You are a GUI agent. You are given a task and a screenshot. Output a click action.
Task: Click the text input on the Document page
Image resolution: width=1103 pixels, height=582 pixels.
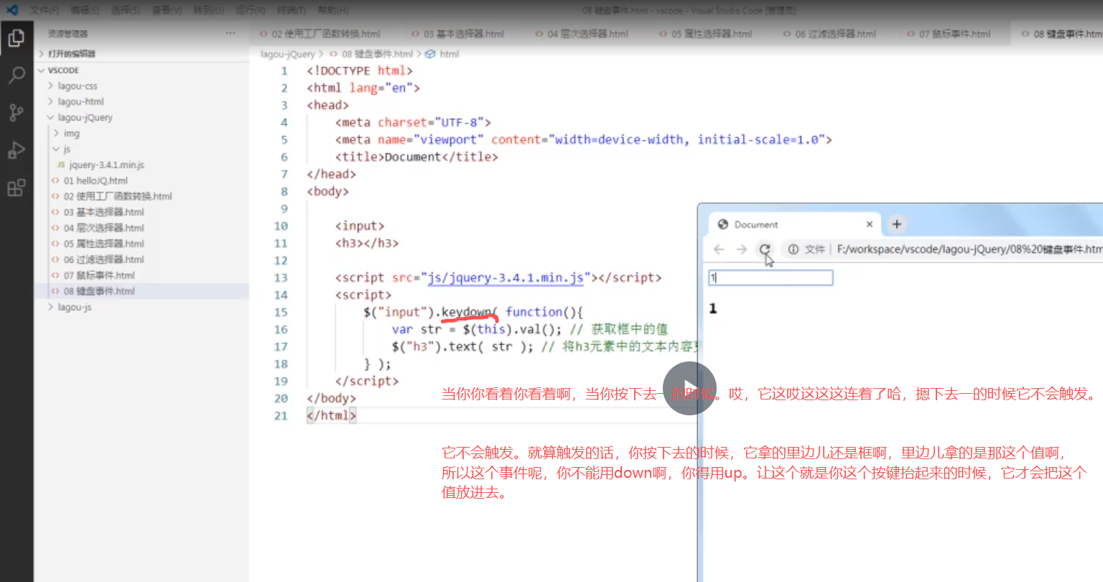(x=770, y=277)
